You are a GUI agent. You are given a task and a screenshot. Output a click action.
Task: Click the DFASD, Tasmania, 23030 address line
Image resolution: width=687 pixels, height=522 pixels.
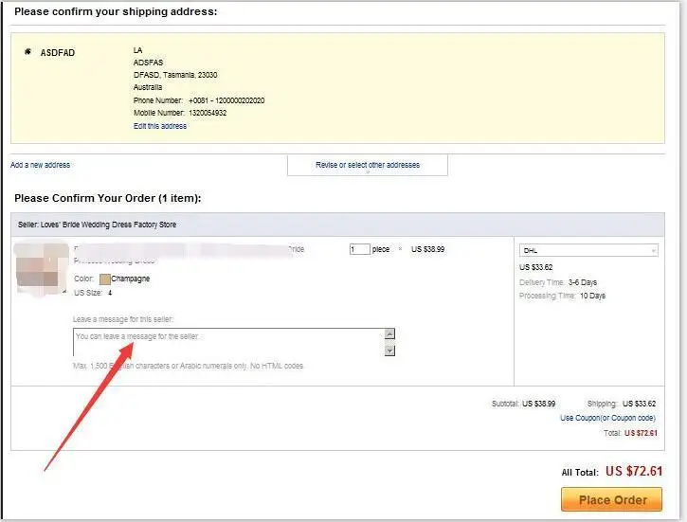click(x=175, y=75)
